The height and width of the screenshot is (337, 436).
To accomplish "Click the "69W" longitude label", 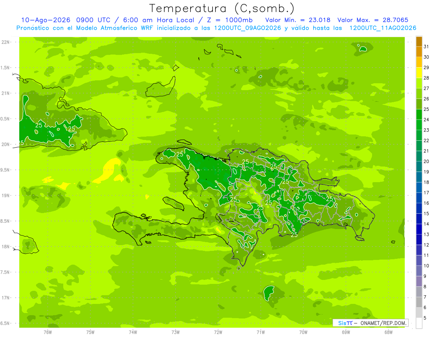I will [346, 332].
